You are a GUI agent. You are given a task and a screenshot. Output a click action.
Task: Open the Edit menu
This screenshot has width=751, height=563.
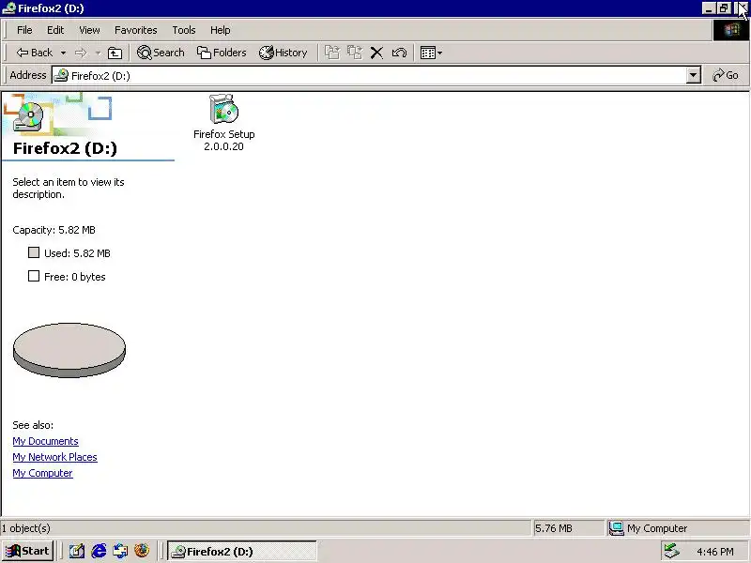tap(55, 30)
